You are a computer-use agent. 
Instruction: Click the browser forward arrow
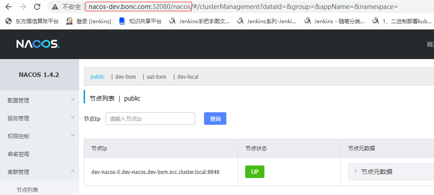[23, 7]
